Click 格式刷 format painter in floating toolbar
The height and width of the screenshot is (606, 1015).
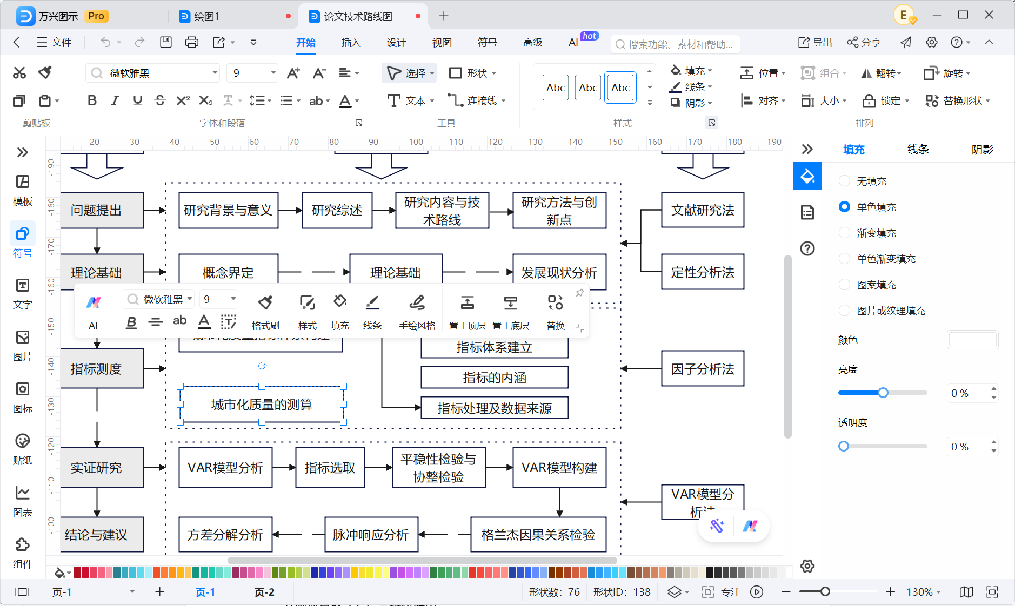265,312
